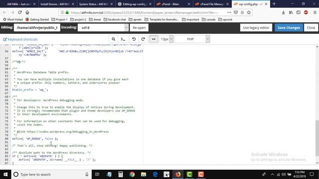Click the address bar URL
Viewport: 319px width, 179px height.
145,12
